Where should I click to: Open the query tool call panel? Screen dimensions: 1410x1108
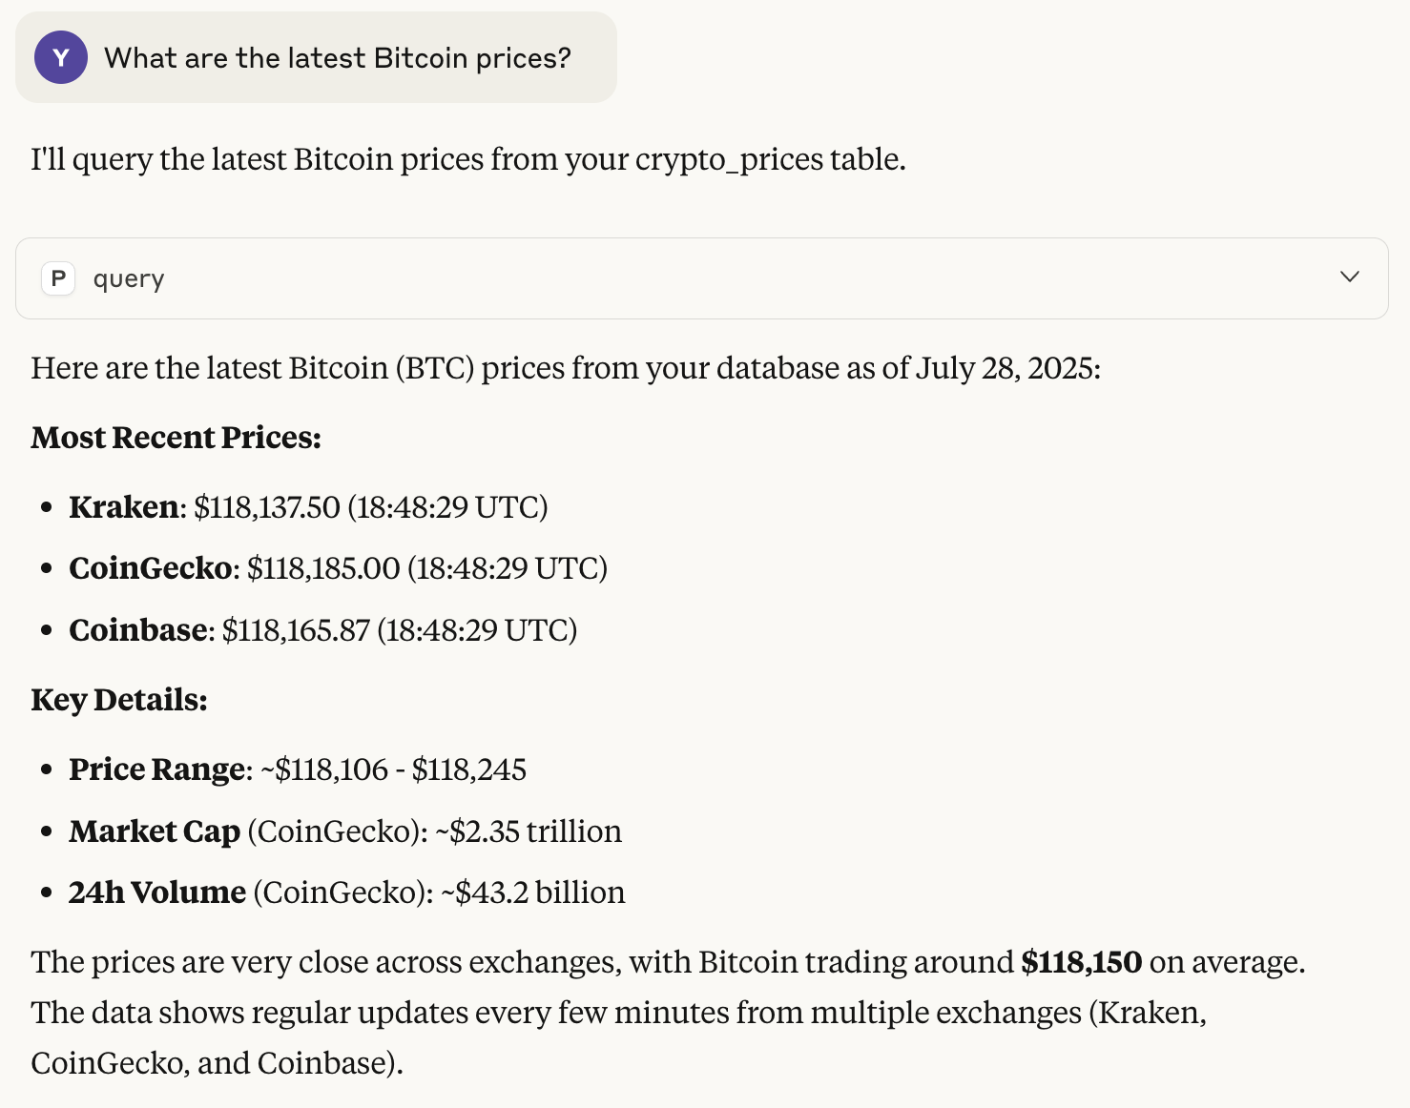click(x=701, y=278)
